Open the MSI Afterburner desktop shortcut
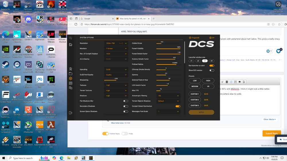This screenshot has height=161, width=287. pos(28,127)
